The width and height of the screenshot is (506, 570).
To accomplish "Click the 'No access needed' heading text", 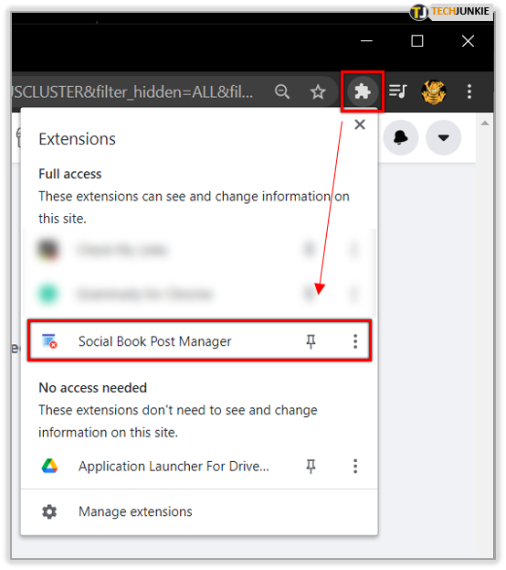I will (x=93, y=388).
